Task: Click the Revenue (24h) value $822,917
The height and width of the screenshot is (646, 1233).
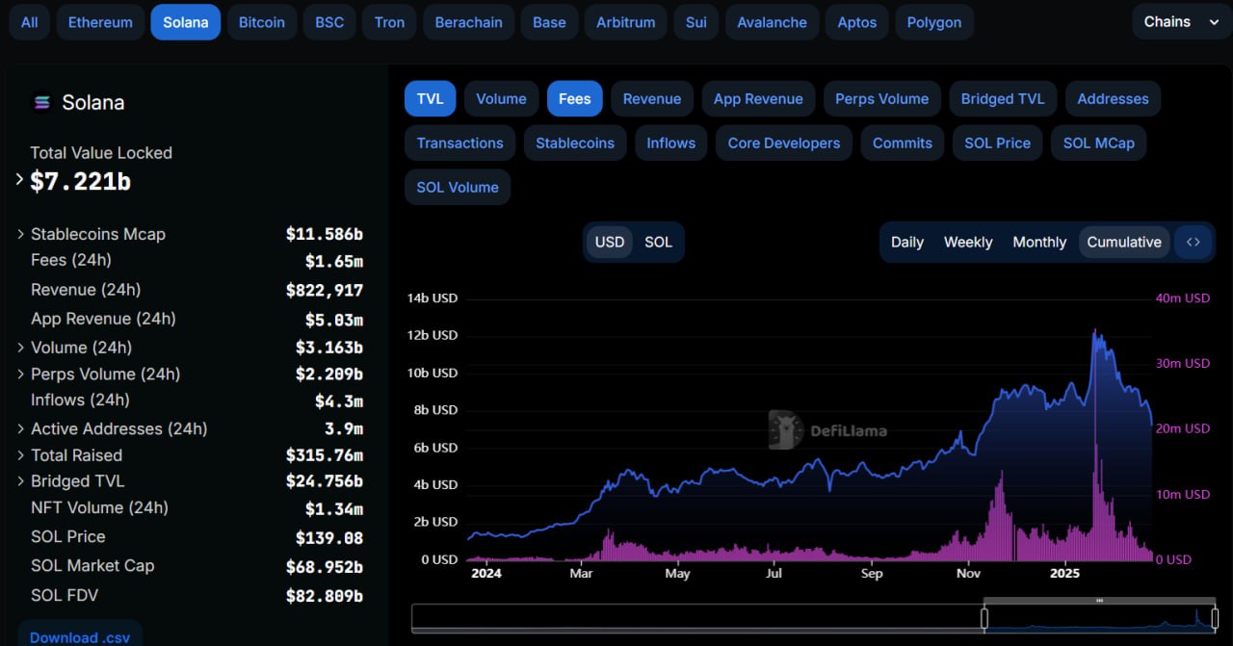Action: pos(325,290)
